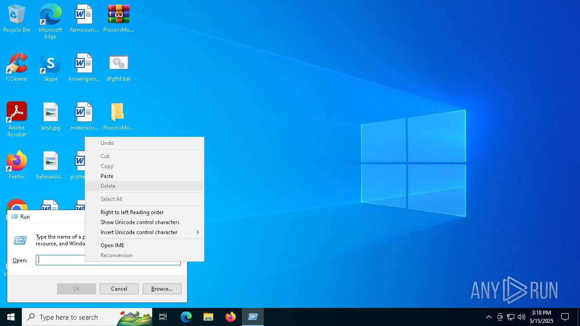Click the Delete context menu entry
Viewport: 580px width, 326px height.
(145, 186)
